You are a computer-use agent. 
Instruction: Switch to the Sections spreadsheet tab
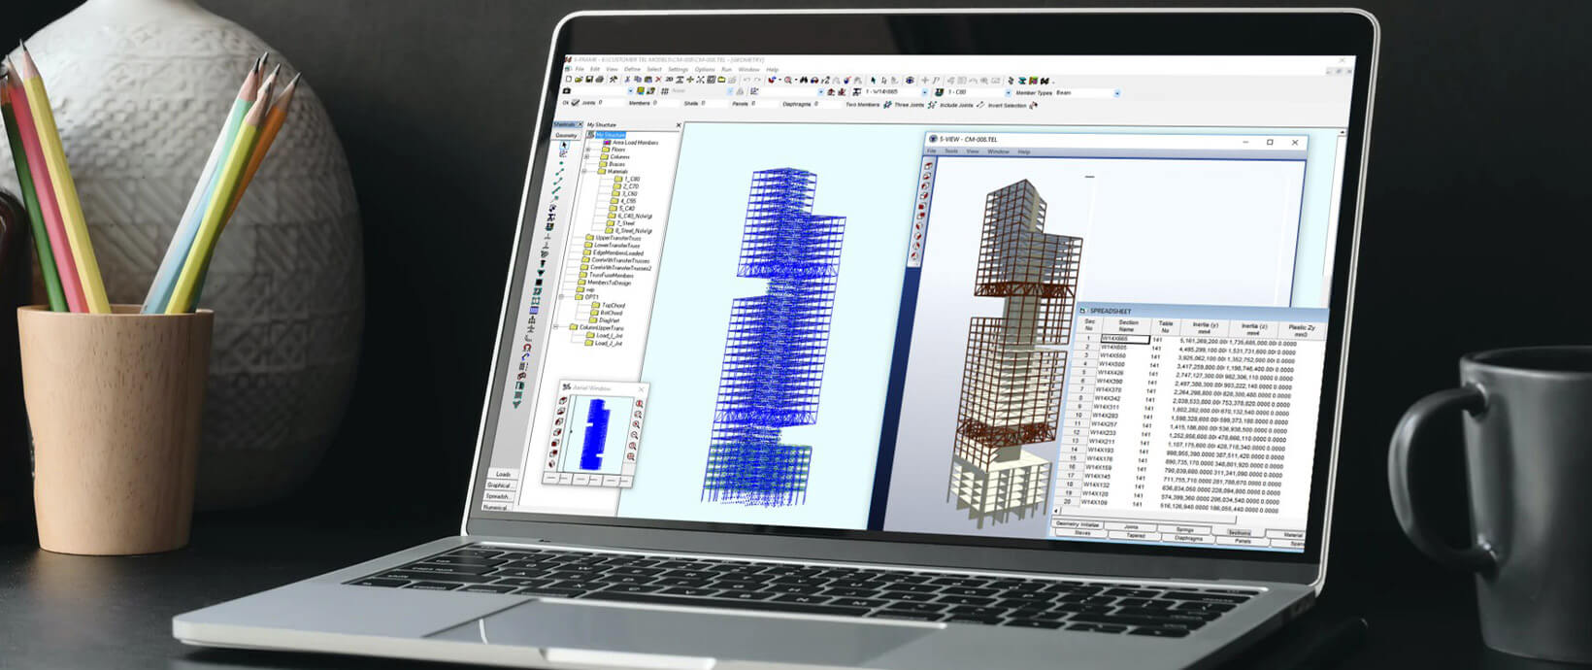click(x=1239, y=533)
